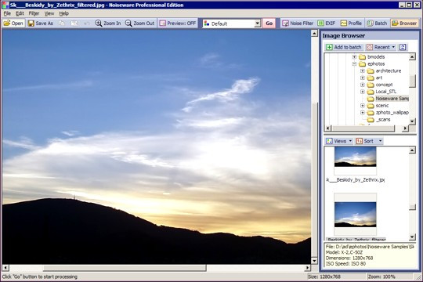
Task: Select the ephotos folder
Action: [376, 64]
